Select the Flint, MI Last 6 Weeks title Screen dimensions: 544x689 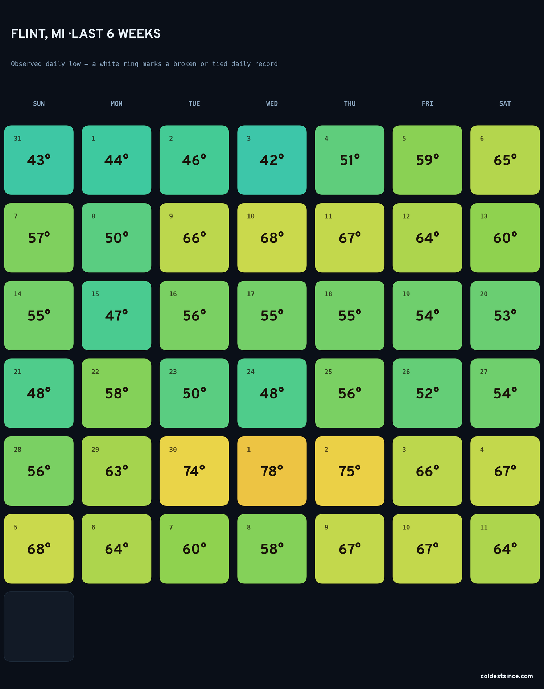click(x=86, y=34)
